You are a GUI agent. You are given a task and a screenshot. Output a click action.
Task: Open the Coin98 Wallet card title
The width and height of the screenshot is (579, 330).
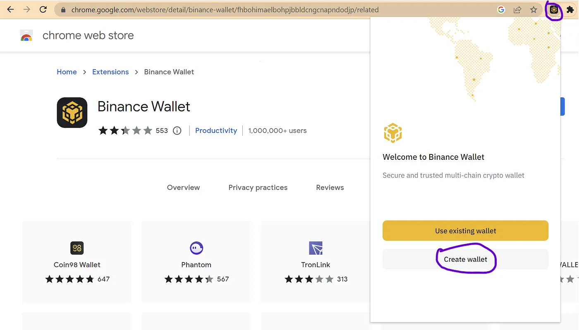pyautogui.click(x=77, y=265)
